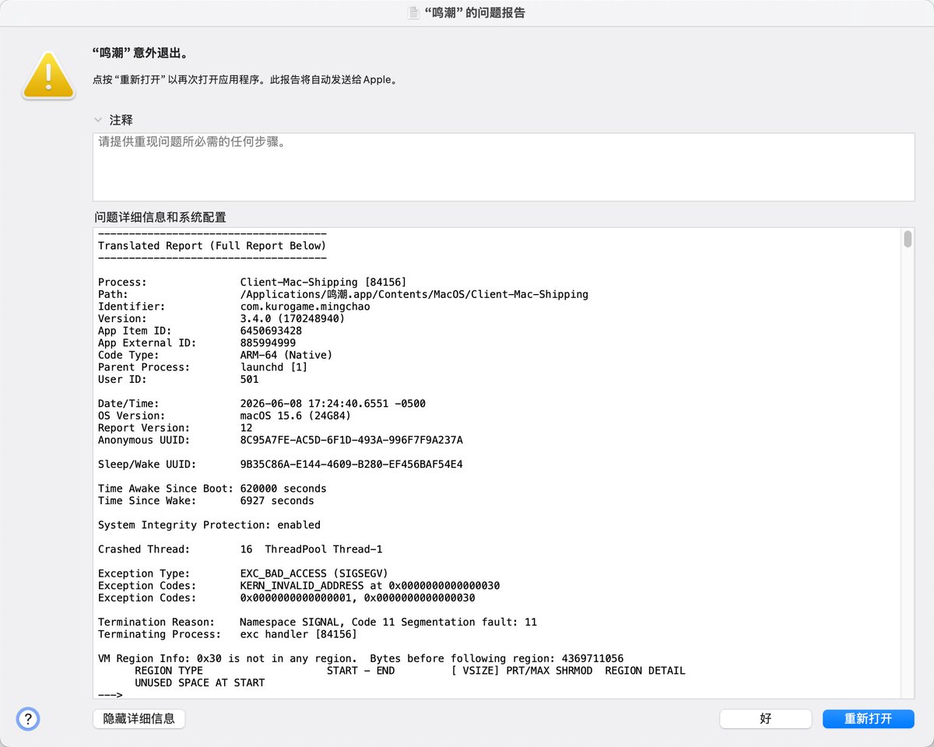Click the VM Region Info line
934x747 pixels.
pos(360,658)
